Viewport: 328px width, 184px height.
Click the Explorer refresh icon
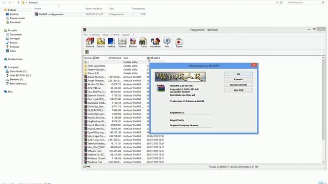pos(281,3)
